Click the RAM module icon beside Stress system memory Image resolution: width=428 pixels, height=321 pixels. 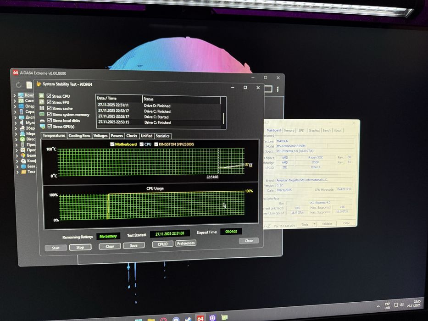point(42,114)
